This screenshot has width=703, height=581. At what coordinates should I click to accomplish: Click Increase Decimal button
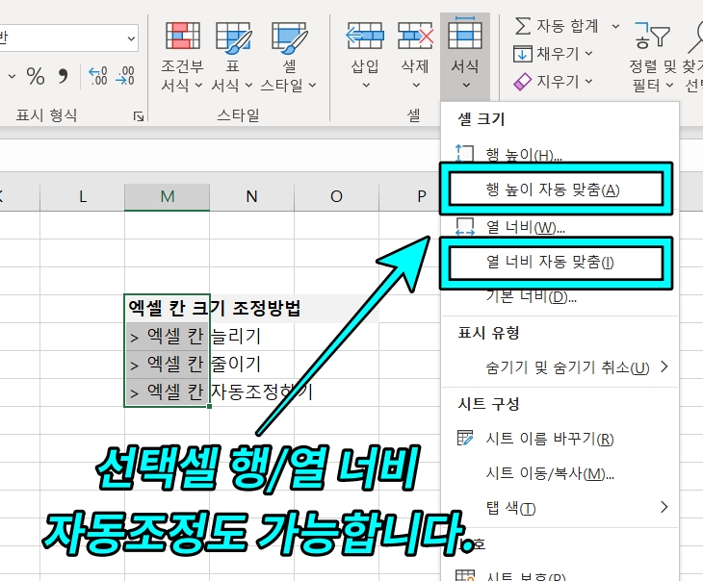97,76
